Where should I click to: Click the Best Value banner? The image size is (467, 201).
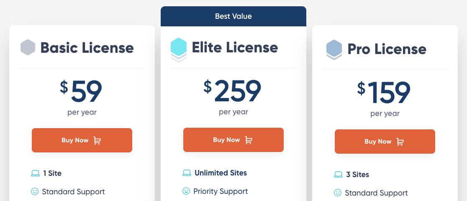(x=233, y=16)
